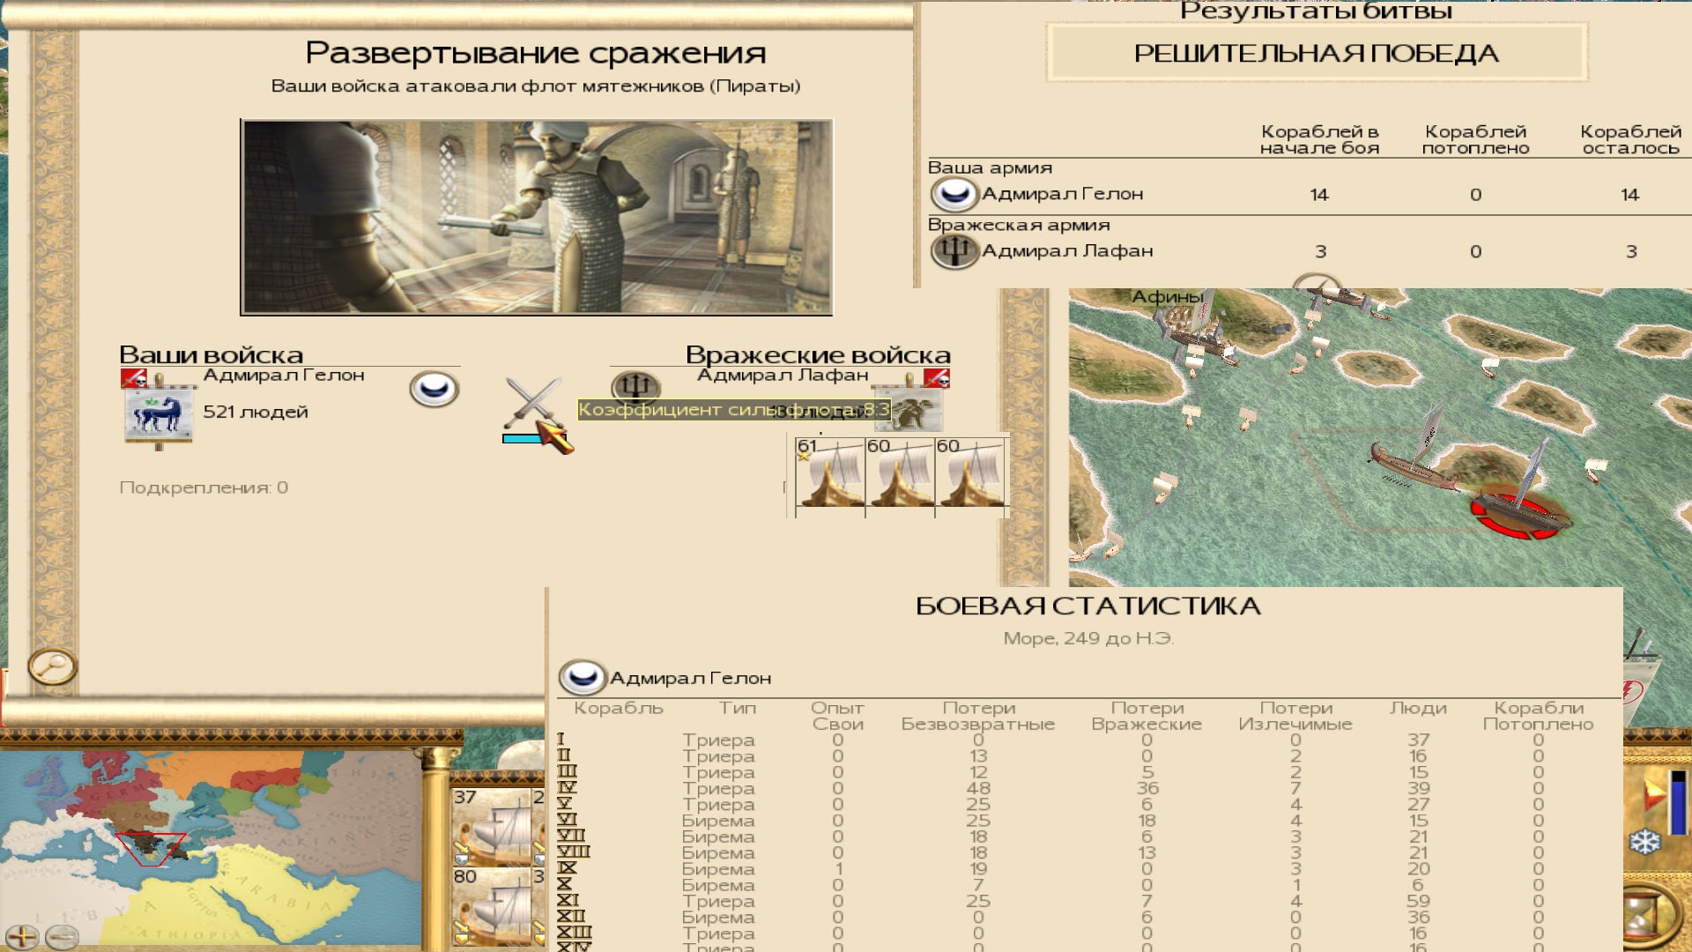Select the last enemy ship card with 60
1692x952 pixels.
970,472
